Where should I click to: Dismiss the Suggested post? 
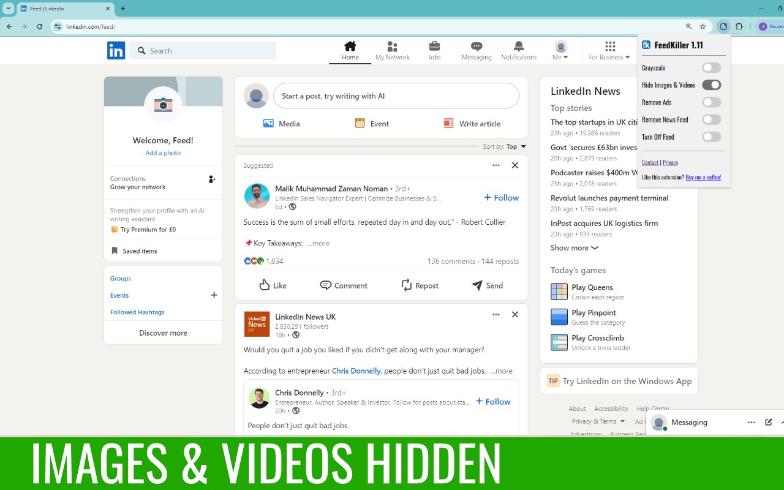(x=515, y=165)
